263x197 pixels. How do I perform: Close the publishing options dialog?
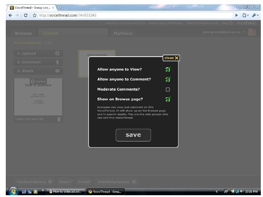click(x=171, y=58)
